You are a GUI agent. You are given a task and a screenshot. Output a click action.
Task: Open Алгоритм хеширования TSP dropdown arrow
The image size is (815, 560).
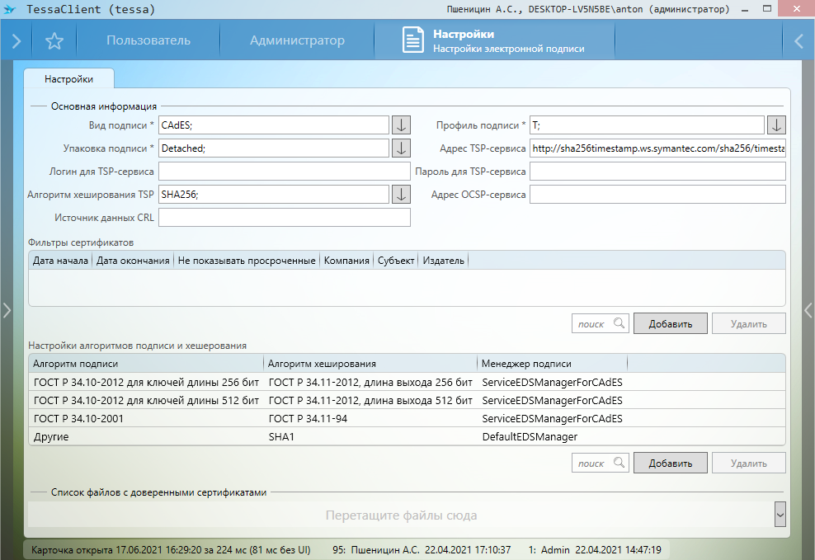(400, 195)
